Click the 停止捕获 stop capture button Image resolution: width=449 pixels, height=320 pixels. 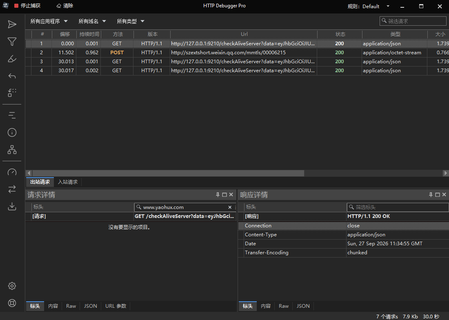click(x=27, y=6)
